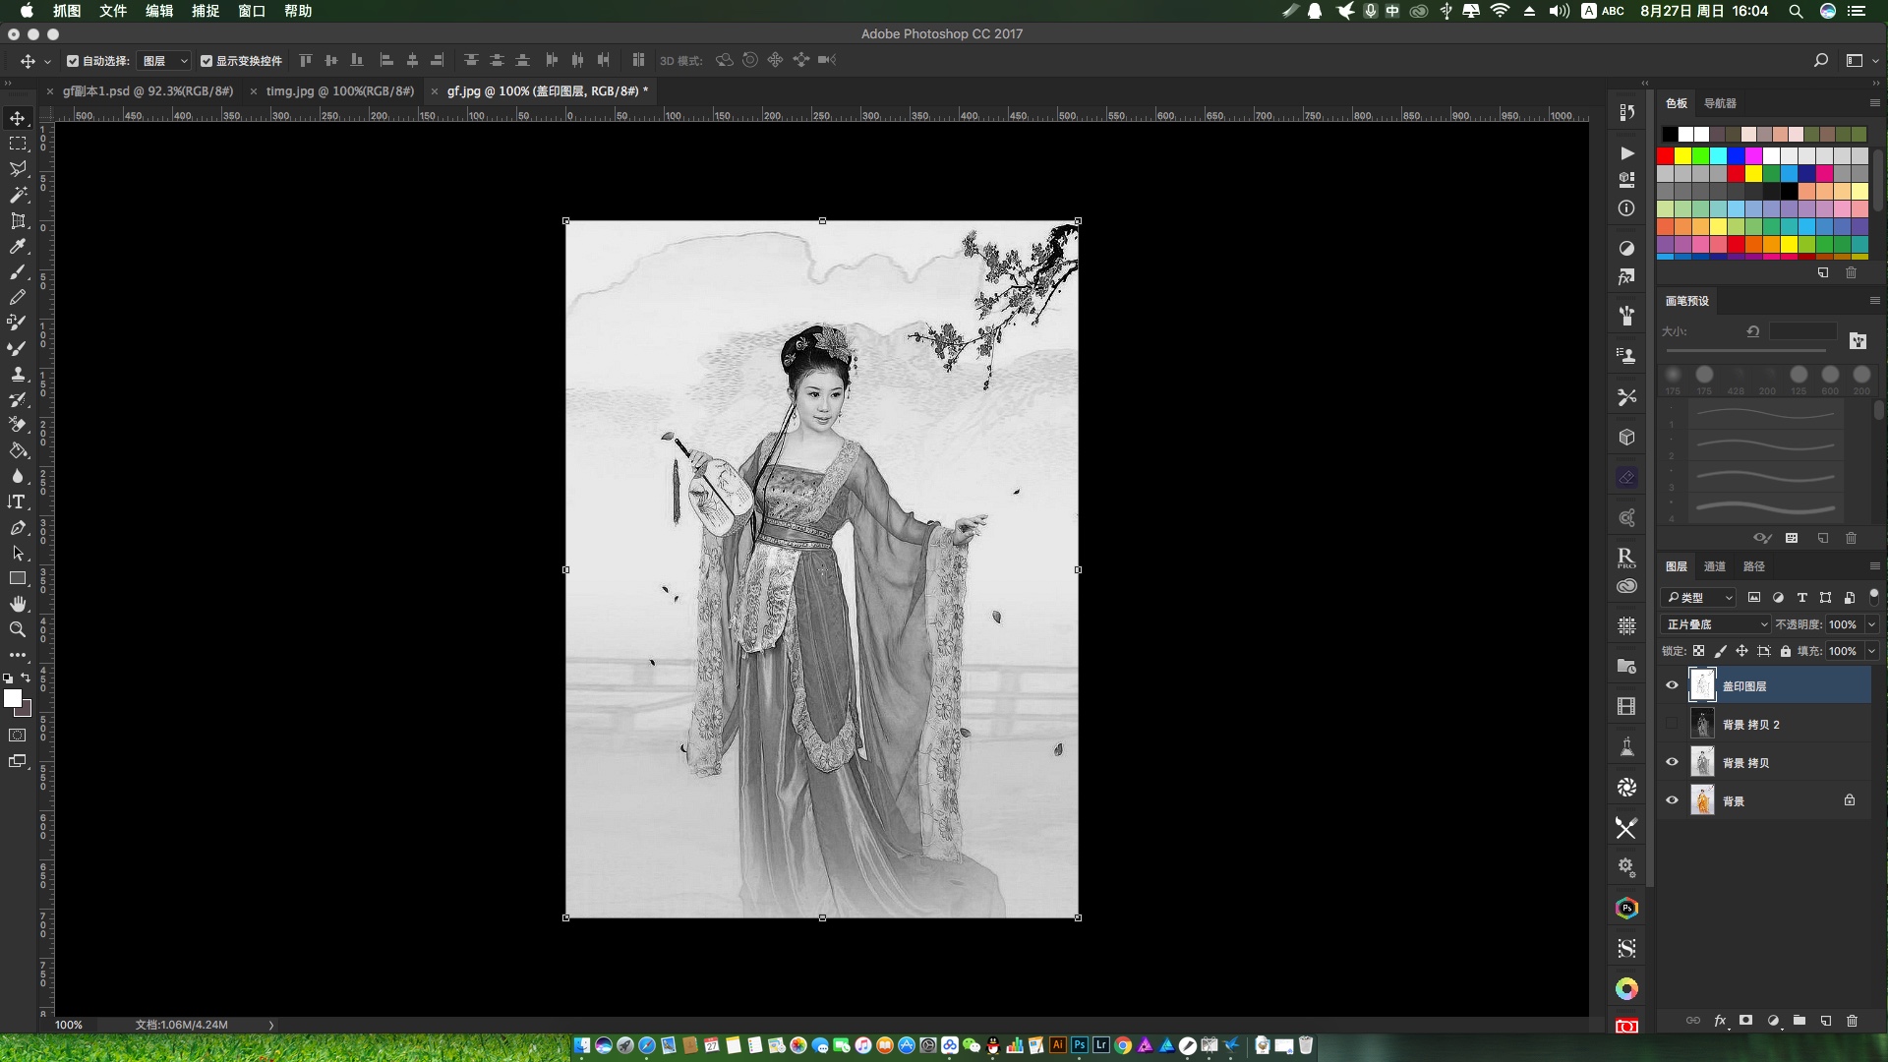Image resolution: width=1888 pixels, height=1062 pixels.
Task: Click the foreground color box
Action: pos(12,697)
